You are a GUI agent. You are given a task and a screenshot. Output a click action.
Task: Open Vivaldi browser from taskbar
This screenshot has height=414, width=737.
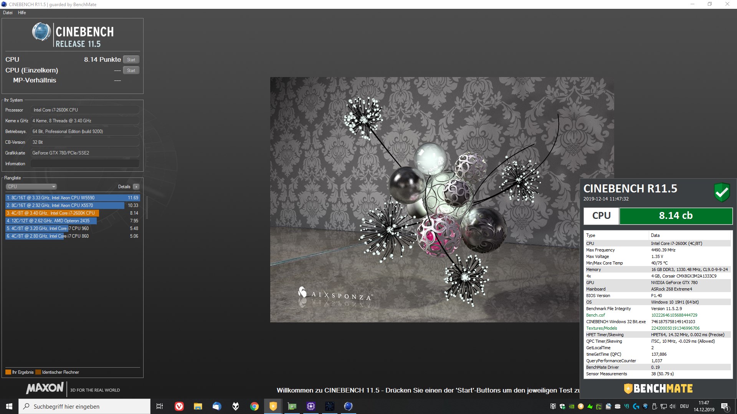(179, 406)
